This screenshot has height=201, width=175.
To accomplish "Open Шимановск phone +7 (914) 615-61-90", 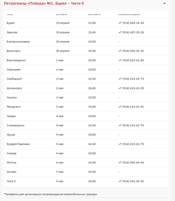I will point(131,88).
